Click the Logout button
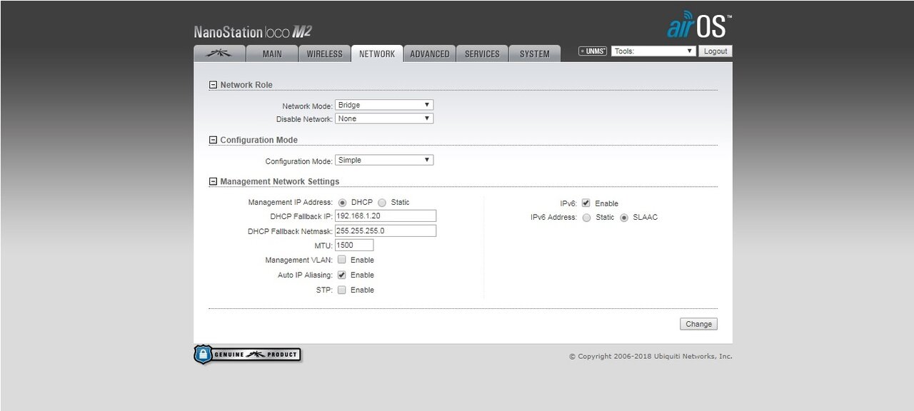Image resolution: width=914 pixels, height=411 pixels. (x=715, y=51)
